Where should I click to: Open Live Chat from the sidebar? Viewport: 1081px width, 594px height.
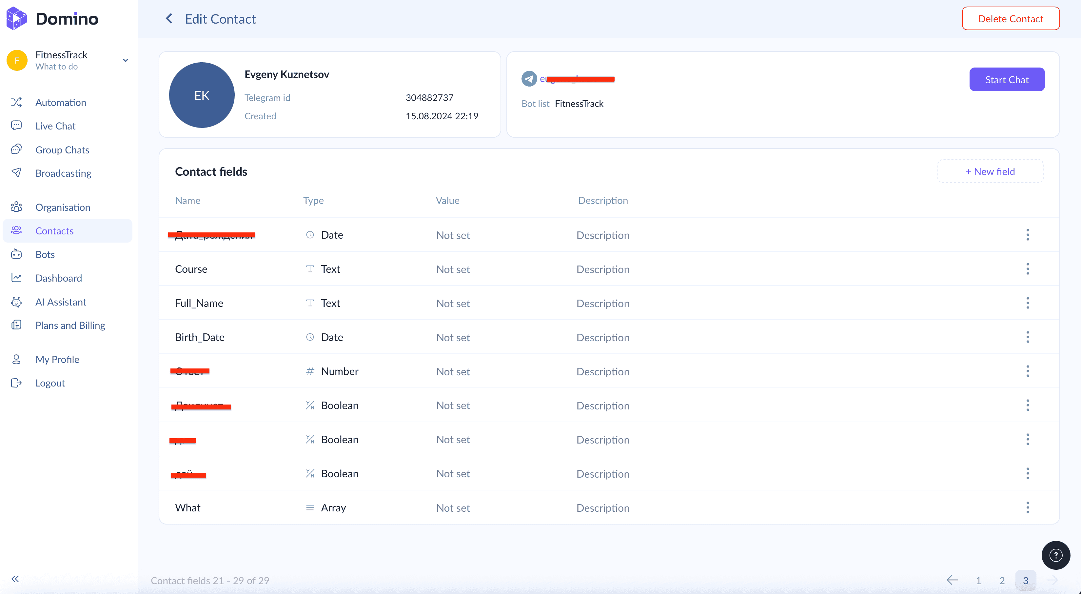55,126
